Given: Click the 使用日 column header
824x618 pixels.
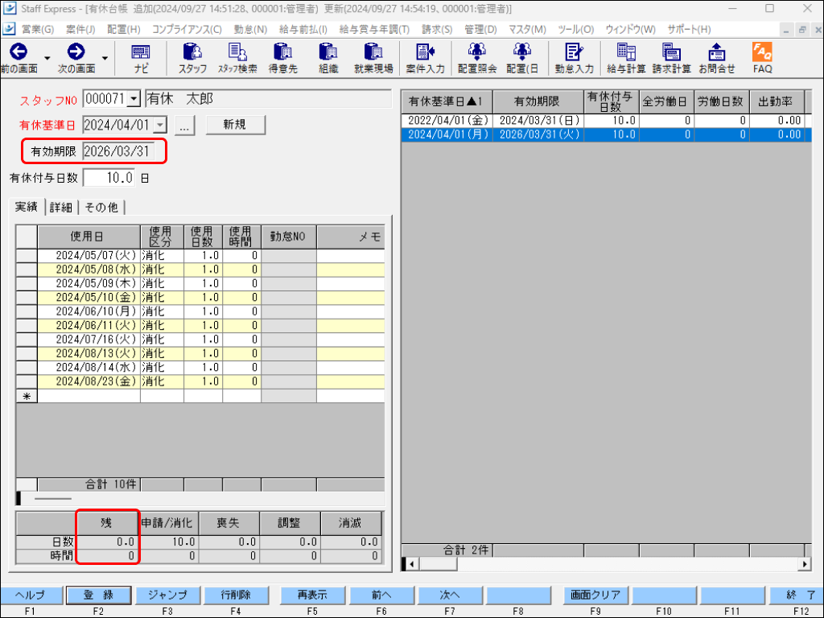Looking at the screenshot, I should coord(89,237).
